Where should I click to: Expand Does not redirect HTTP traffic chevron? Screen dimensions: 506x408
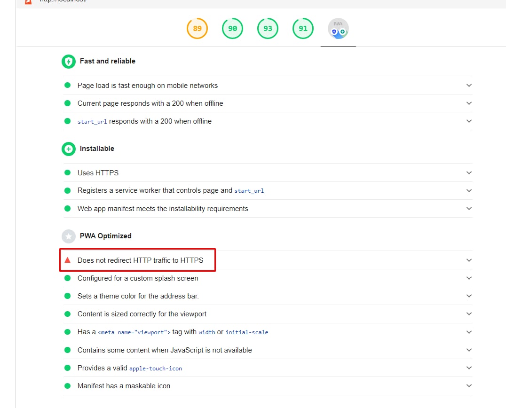tap(469, 260)
